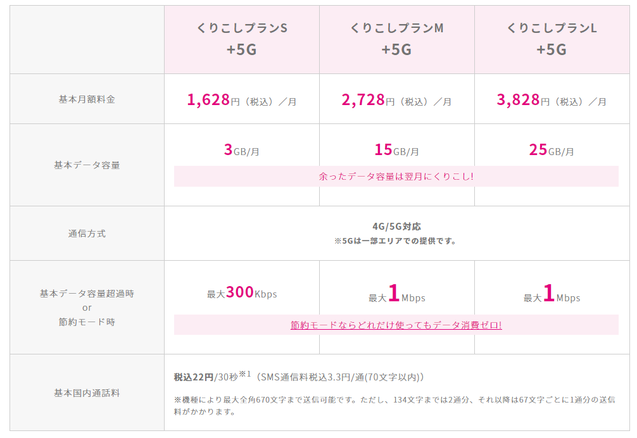
Task: Click the 3GB/月 data capacity
Action: (x=242, y=151)
